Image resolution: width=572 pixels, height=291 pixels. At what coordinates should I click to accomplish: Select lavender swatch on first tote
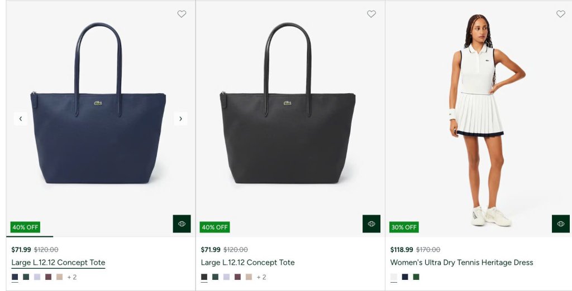pyautogui.click(x=37, y=277)
